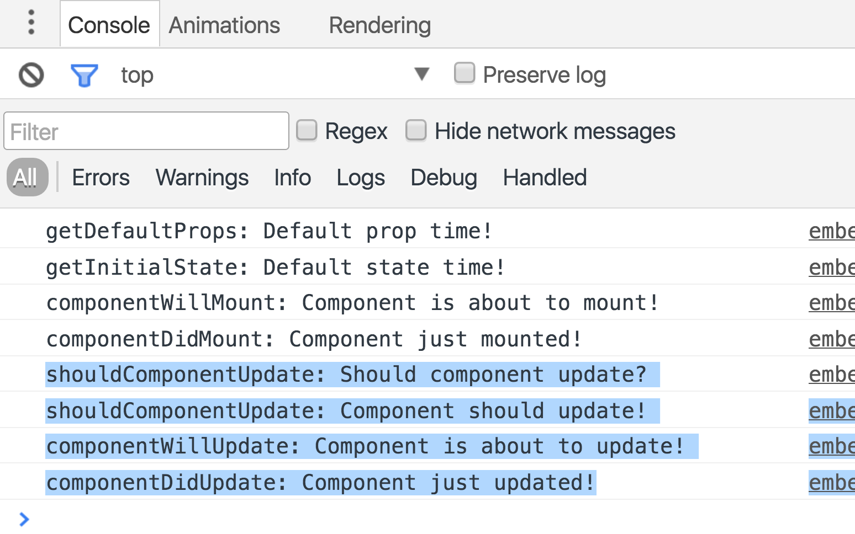Open the top execution context dropdown
The height and width of the screenshot is (534, 855).
(421, 74)
